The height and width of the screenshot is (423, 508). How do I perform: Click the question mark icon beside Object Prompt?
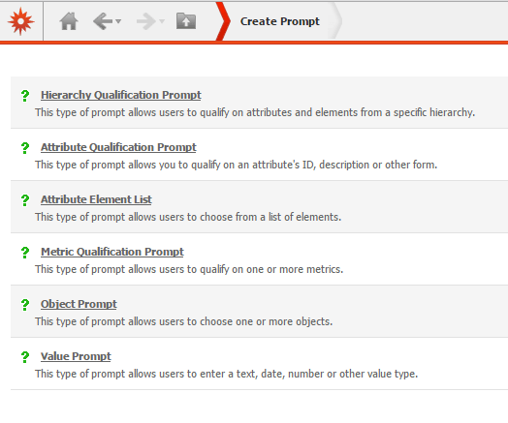pos(25,305)
